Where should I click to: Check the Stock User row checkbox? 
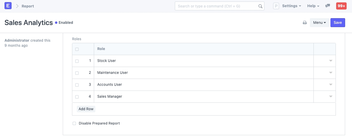[77, 61]
